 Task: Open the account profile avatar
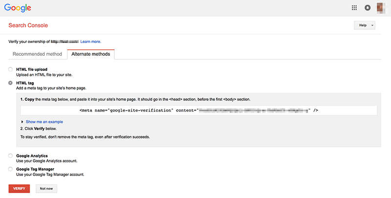[381, 8]
